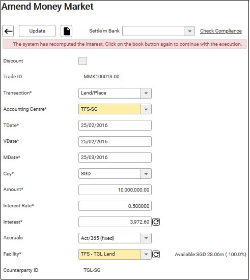
Task: Recompute interest with the refresh icon
Action: [156, 222]
